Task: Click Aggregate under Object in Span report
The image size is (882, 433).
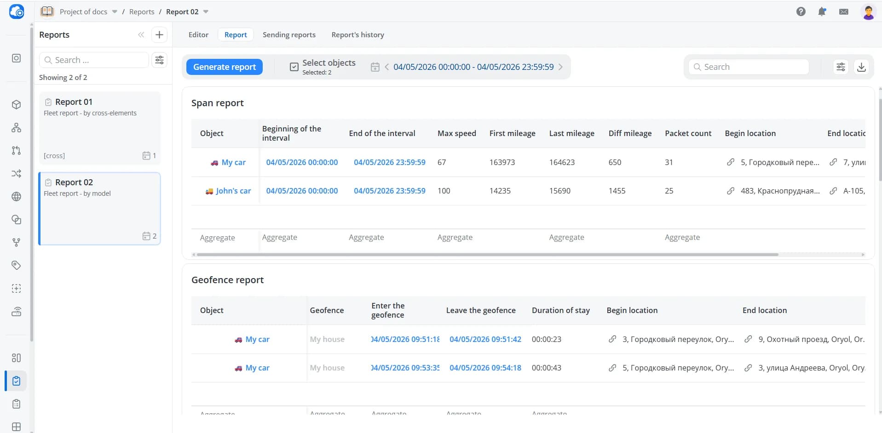Action: (x=217, y=238)
